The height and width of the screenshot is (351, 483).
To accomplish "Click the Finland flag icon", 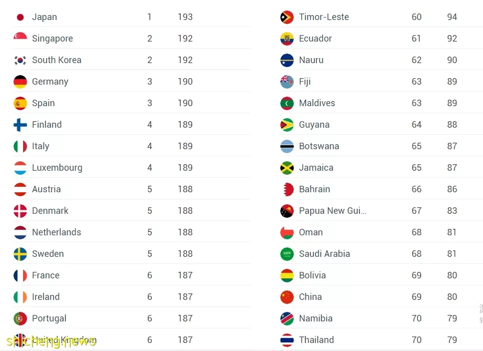I will coord(21,125).
